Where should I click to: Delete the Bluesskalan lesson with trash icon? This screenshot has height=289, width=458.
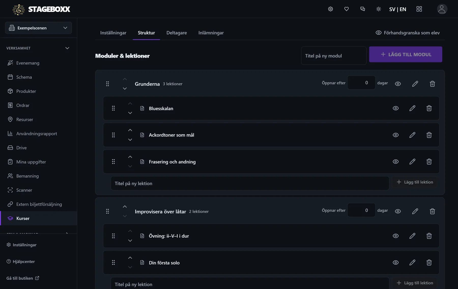(429, 108)
